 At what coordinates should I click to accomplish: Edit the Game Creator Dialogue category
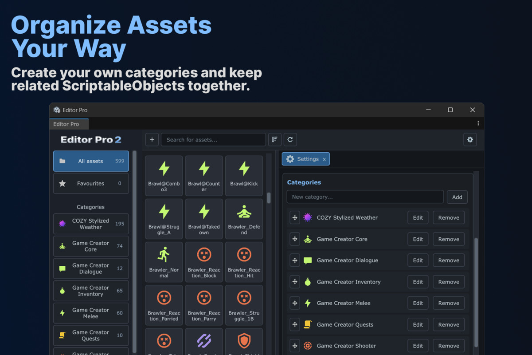[x=418, y=260]
